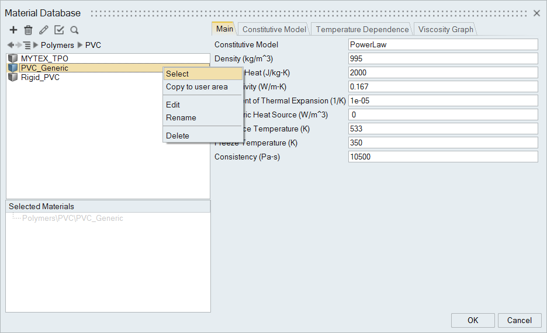Pick Rename in the context menu
The height and width of the screenshot is (333, 547).
pyautogui.click(x=181, y=117)
